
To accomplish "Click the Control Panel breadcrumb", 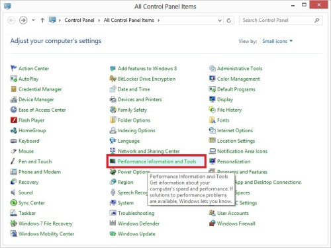I will (x=79, y=21).
